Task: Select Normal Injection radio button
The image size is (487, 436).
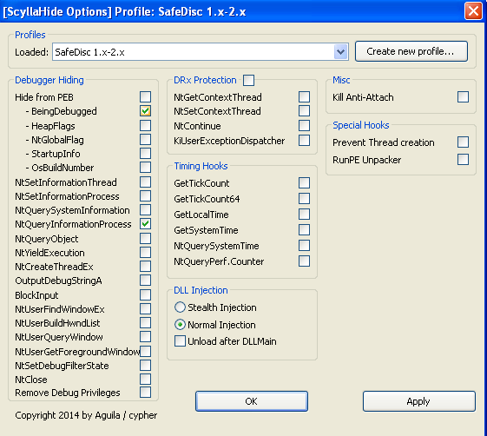Action: click(180, 325)
